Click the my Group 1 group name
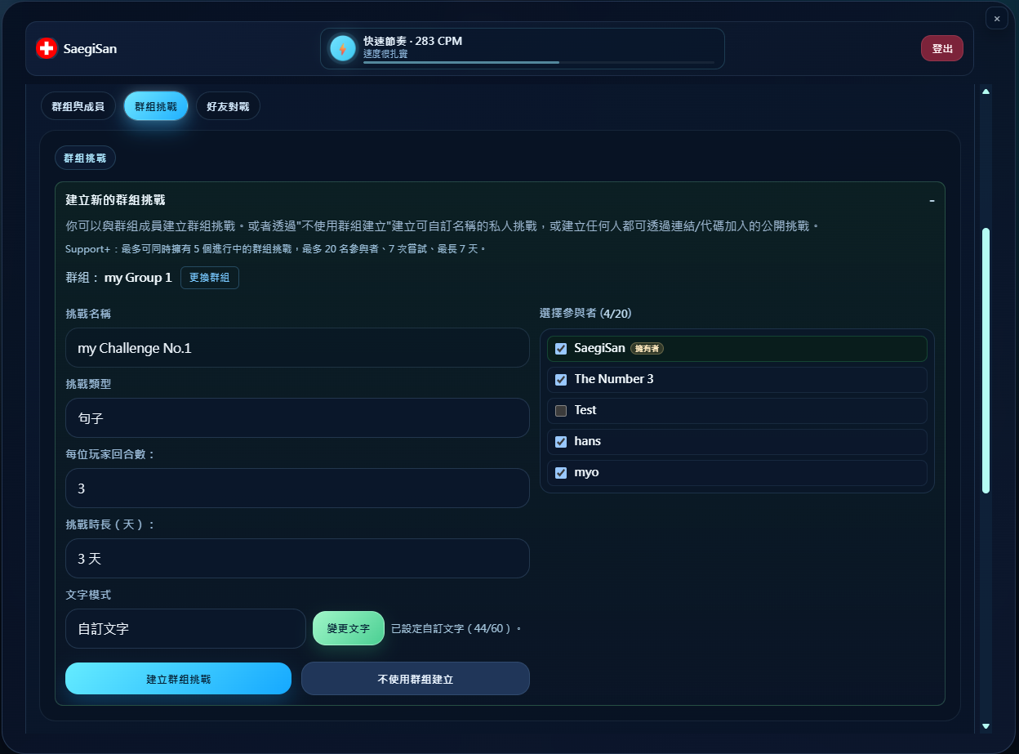The image size is (1019, 754). pos(138,278)
